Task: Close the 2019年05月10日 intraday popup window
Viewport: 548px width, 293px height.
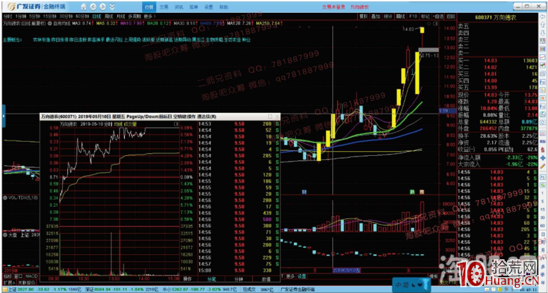Action: (277, 116)
